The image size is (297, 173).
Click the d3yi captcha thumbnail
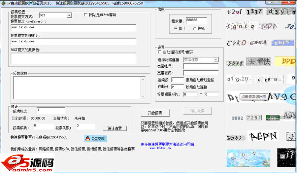[281, 12]
